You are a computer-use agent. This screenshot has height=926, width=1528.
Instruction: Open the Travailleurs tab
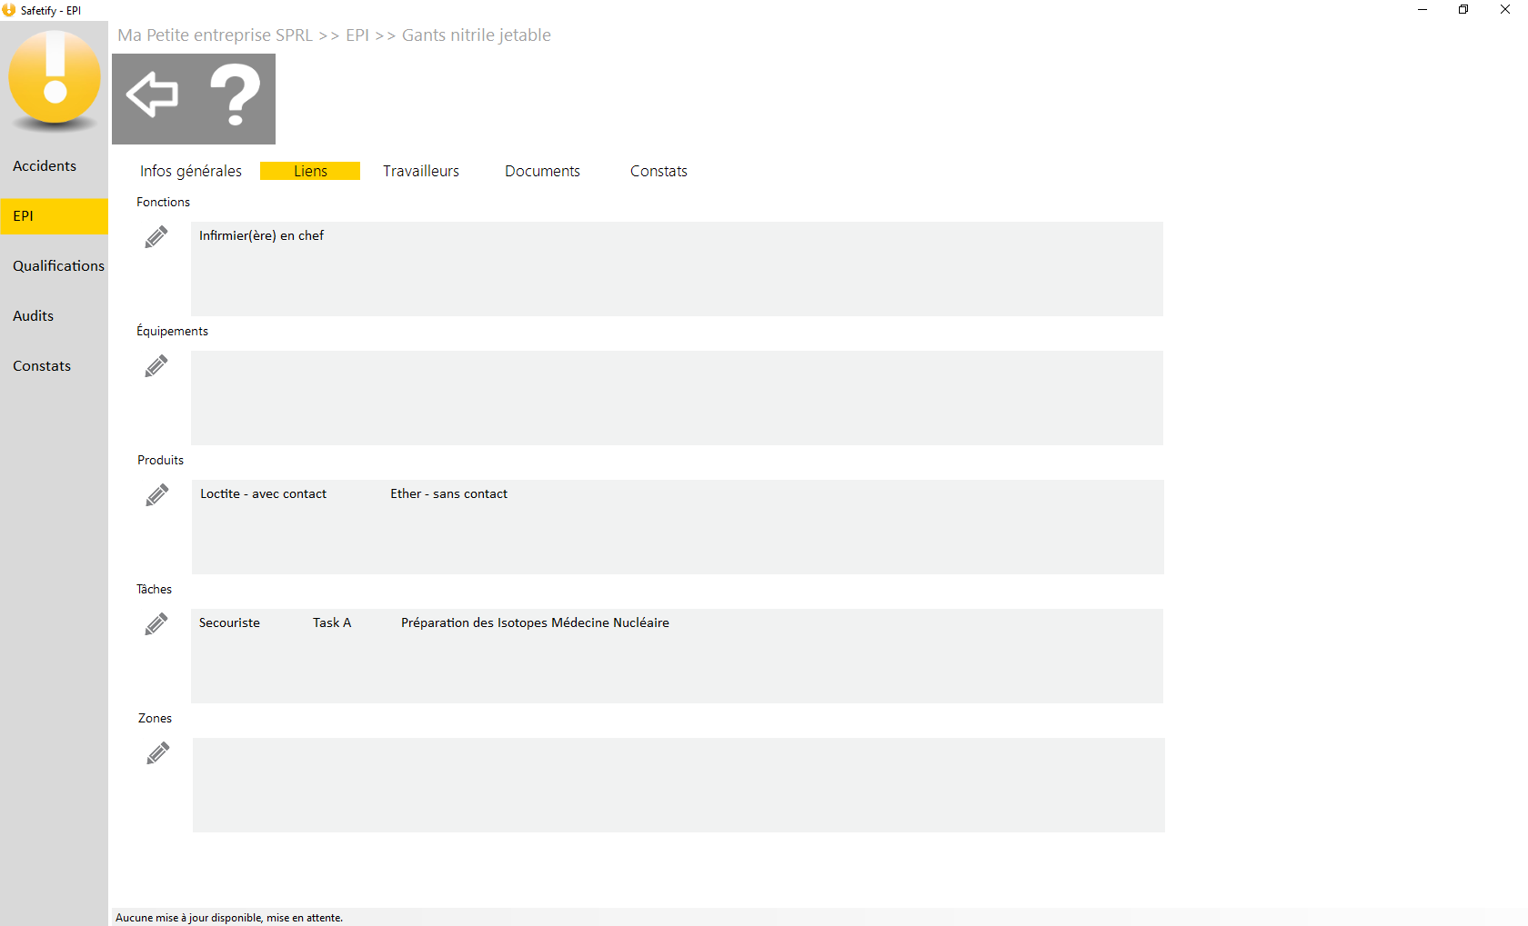[421, 171]
